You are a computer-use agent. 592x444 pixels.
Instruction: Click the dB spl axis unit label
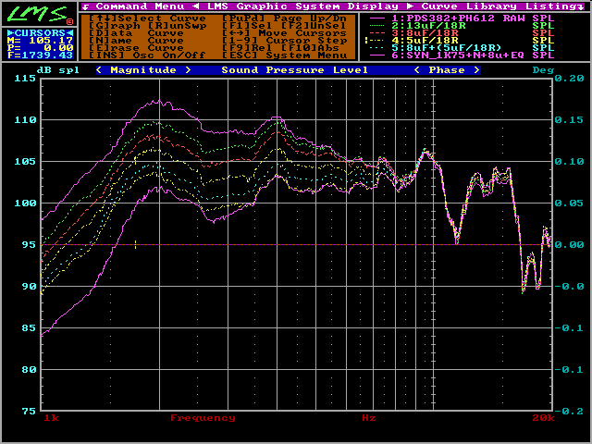(58, 70)
